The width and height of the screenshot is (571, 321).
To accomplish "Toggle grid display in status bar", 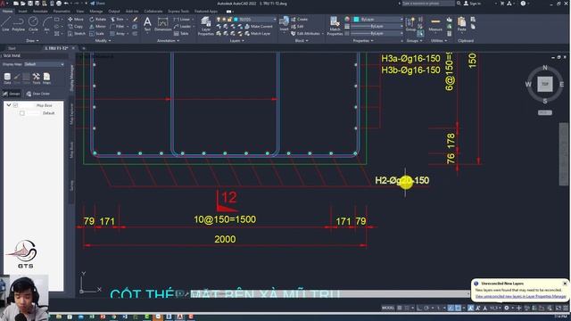I will click(x=400, y=308).
